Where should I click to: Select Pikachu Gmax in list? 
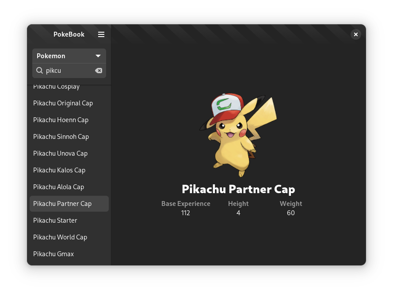click(69, 254)
